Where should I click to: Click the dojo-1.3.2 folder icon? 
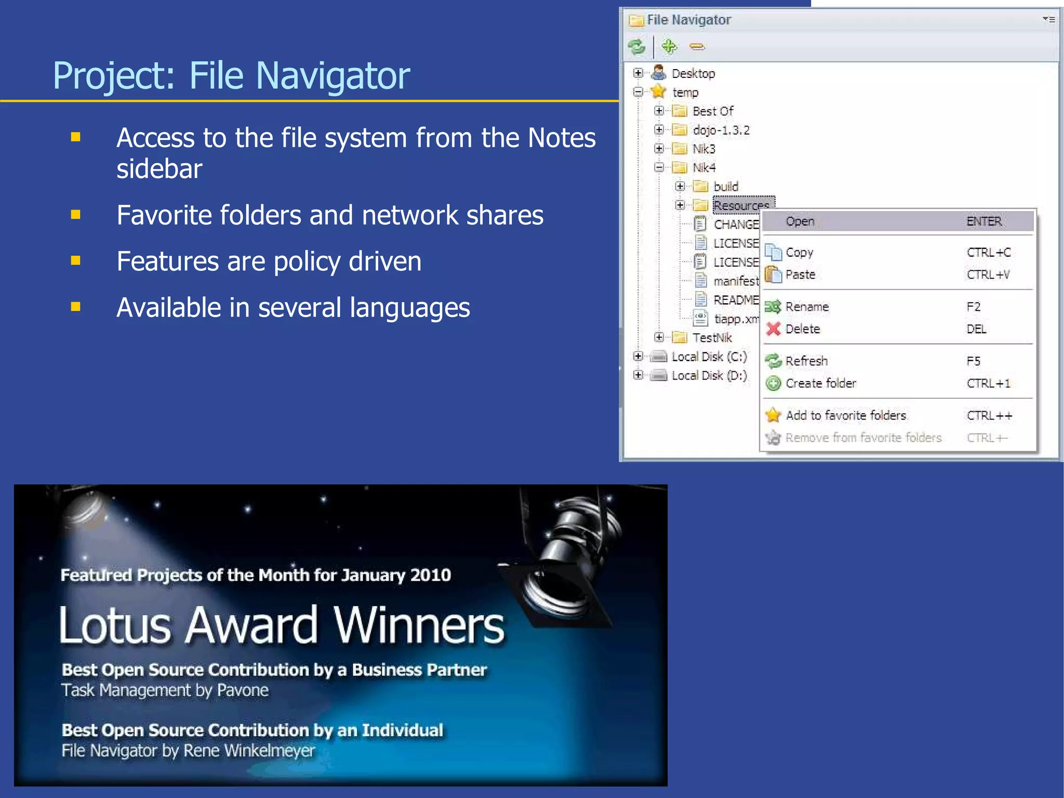pos(680,129)
